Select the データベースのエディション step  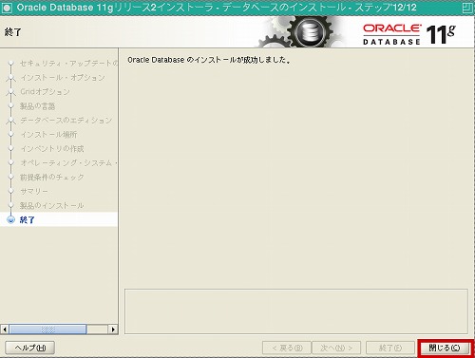click(x=66, y=120)
